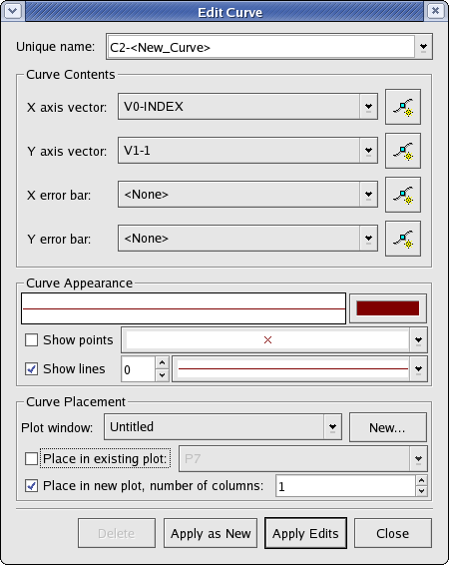
Task: Open the Y axis vector dropdown
Action: coord(368,151)
